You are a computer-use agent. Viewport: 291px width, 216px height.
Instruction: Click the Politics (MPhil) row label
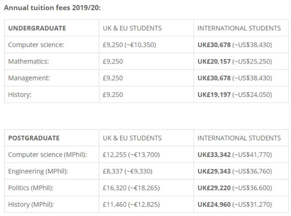click(31, 188)
